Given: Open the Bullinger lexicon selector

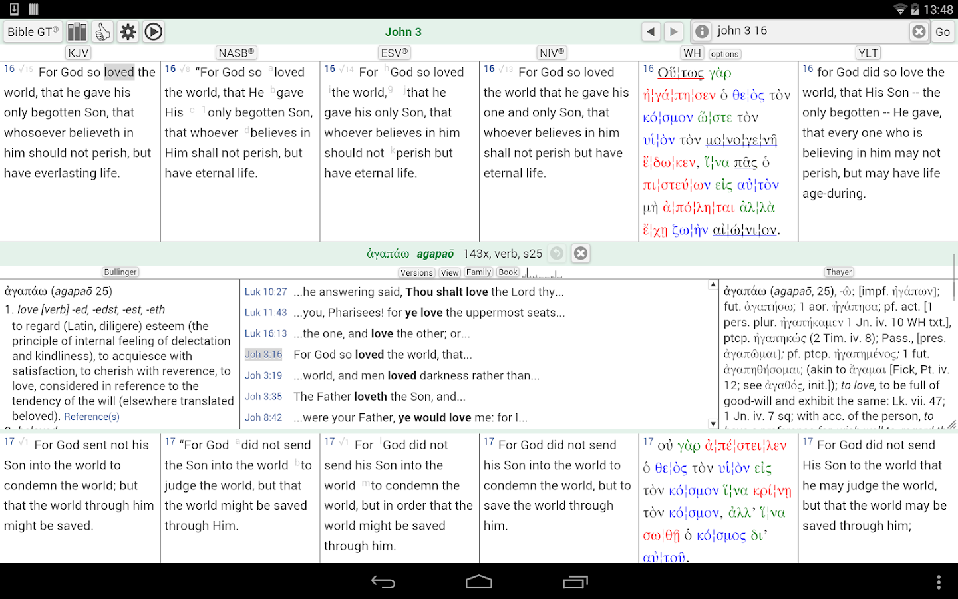Looking at the screenshot, I should 120,272.
